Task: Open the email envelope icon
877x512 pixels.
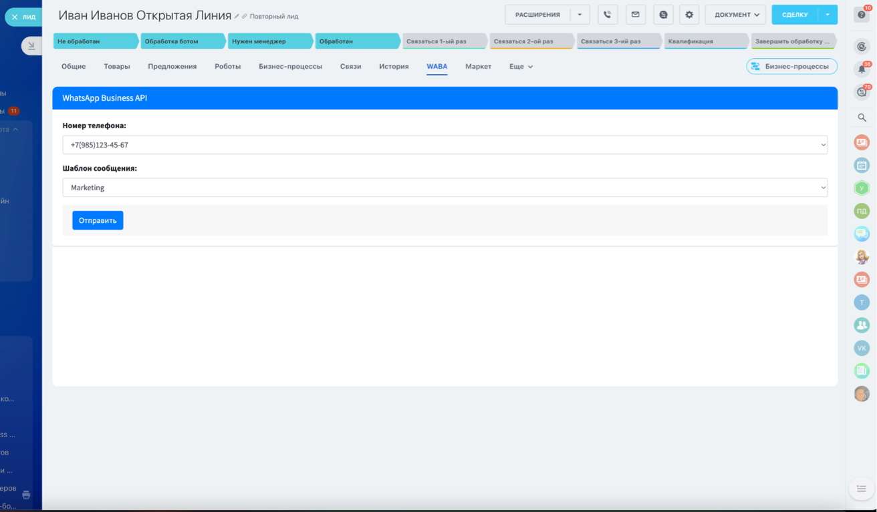Action: pos(636,15)
